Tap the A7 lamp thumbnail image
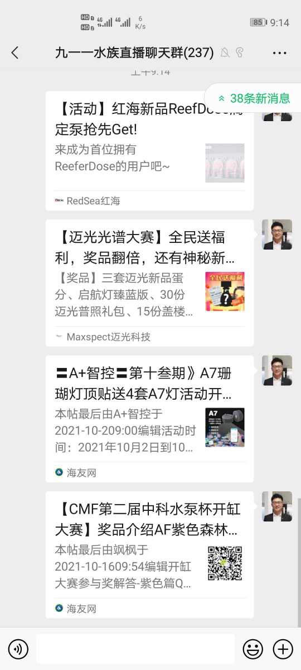 click(225, 428)
